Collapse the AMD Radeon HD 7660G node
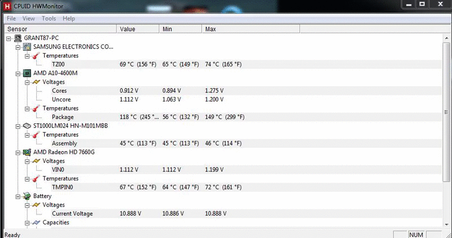 click(18, 152)
